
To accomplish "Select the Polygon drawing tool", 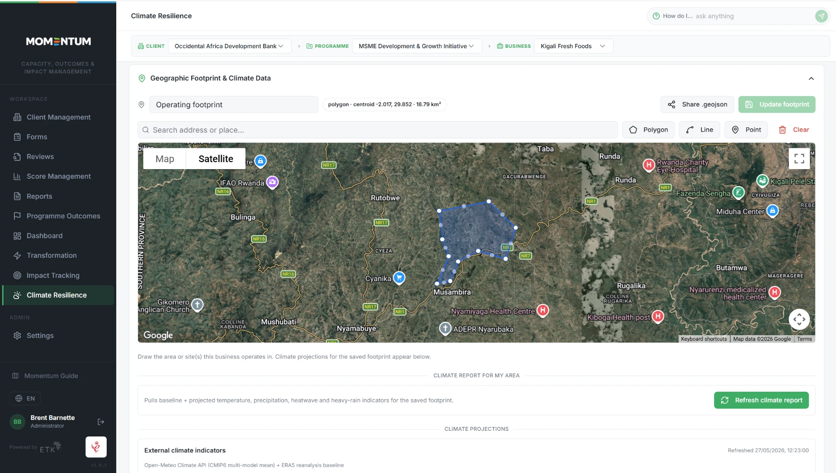I will 648,130.
